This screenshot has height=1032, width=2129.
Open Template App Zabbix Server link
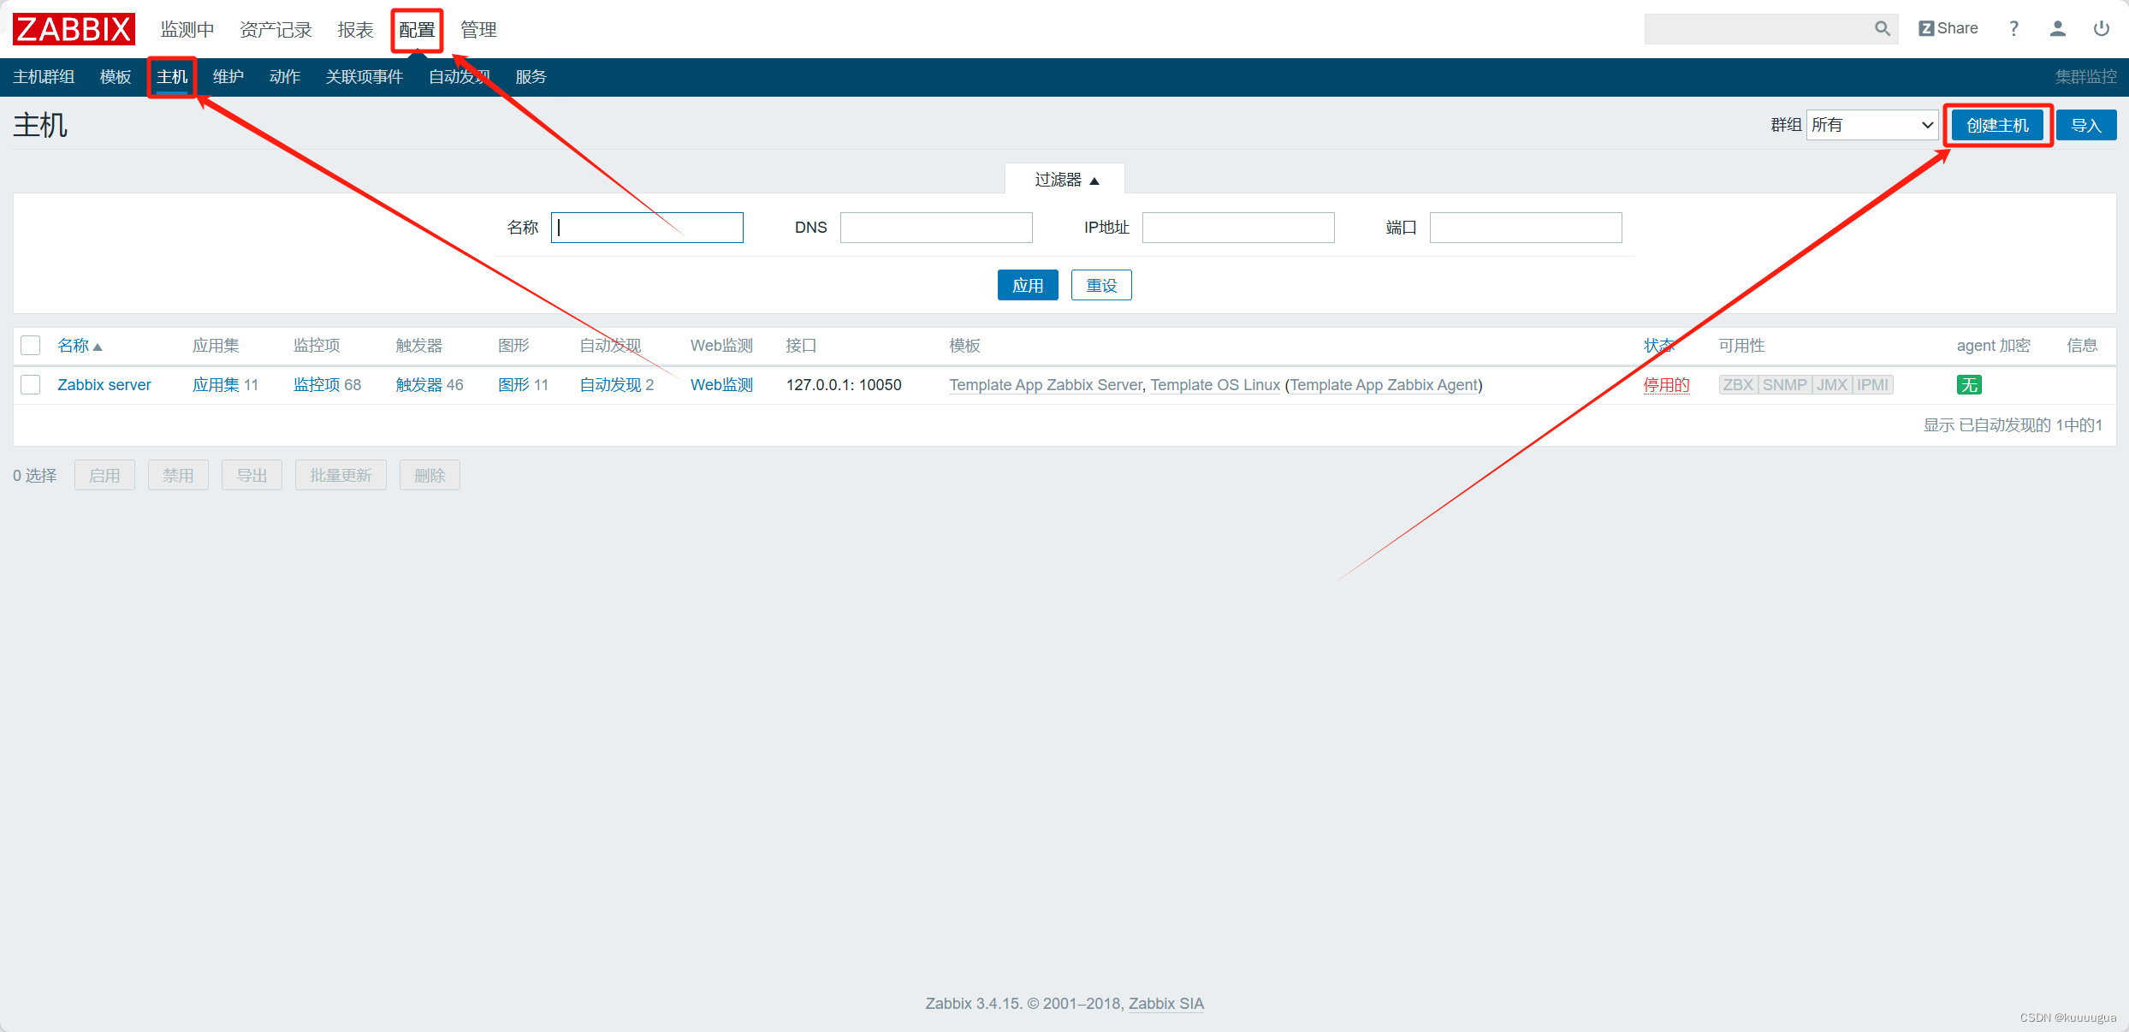[x=1046, y=385]
